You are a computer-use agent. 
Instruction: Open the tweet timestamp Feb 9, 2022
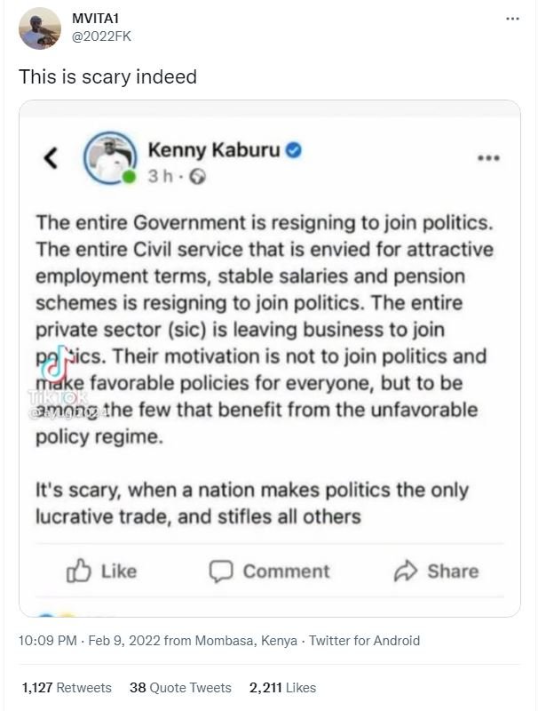coord(84,638)
